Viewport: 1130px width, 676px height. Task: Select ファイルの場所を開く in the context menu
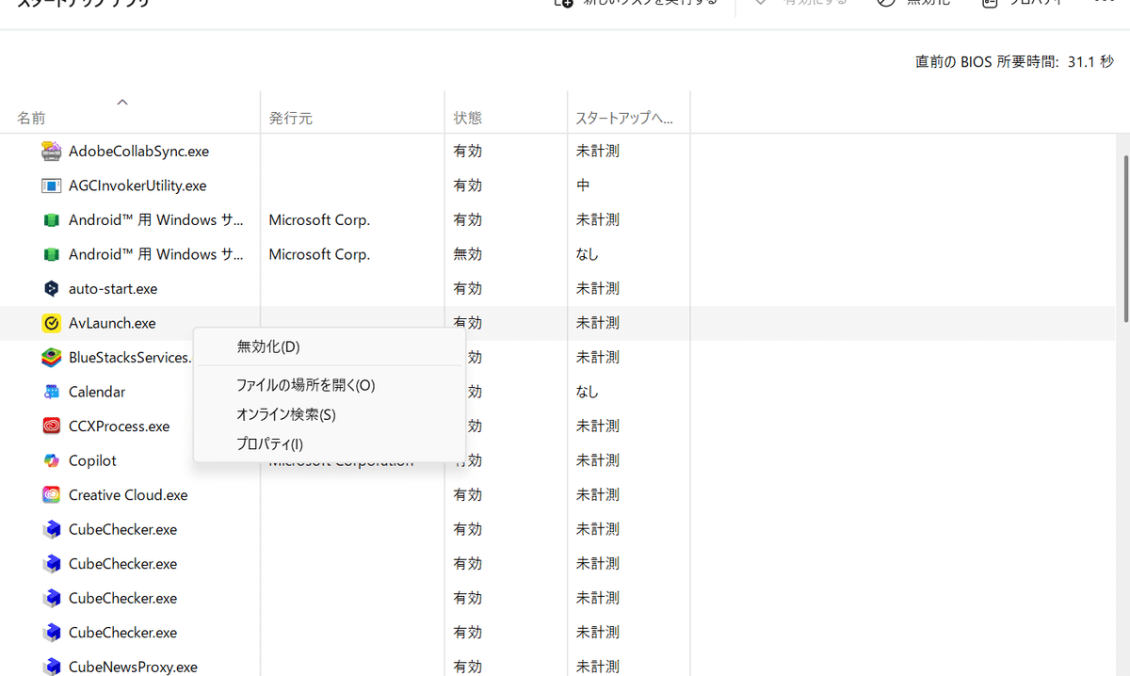pos(305,384)
